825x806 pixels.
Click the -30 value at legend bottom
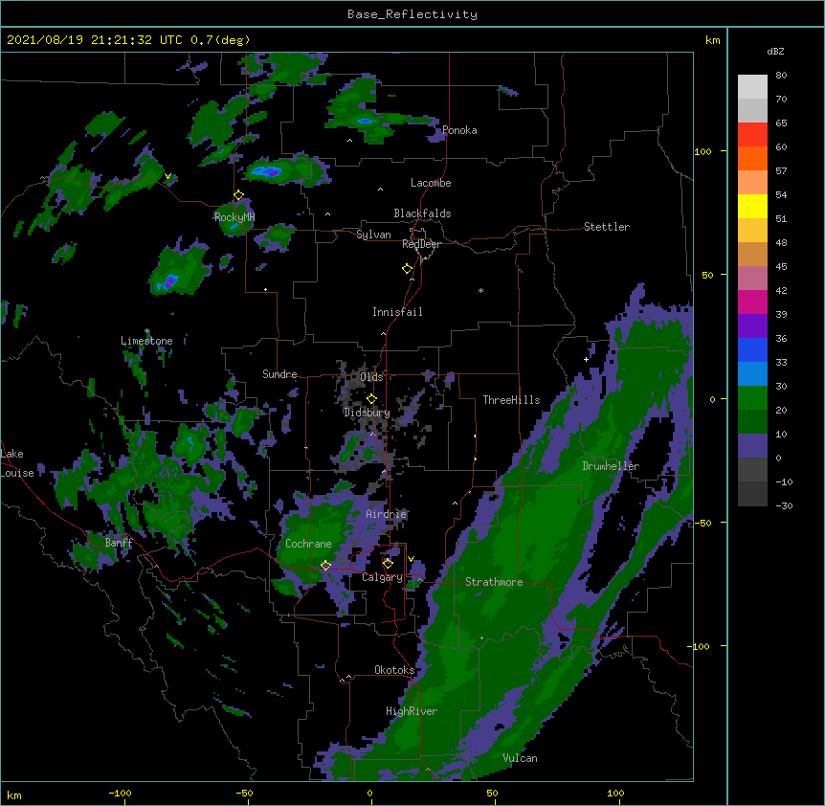click(x=784, y=506)
